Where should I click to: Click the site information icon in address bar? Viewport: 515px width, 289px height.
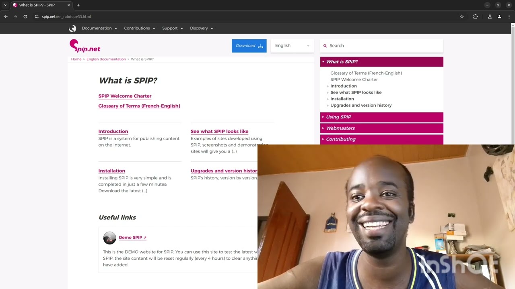[37, 16]
